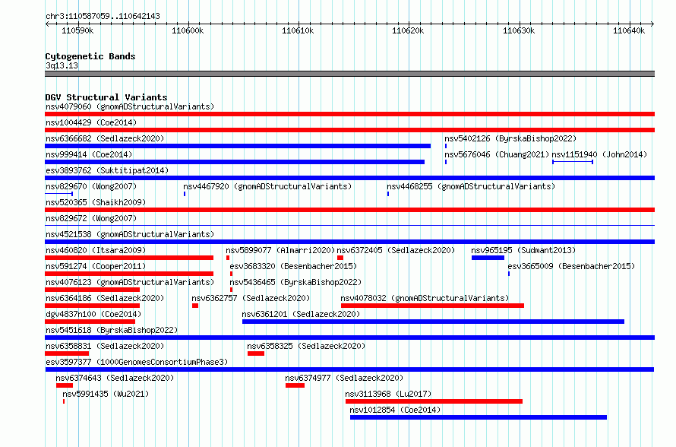The width and height of the screenshot is (676, 447).
Task: Click the blue nsv6366682 variant bar
Action: (238, 146)
